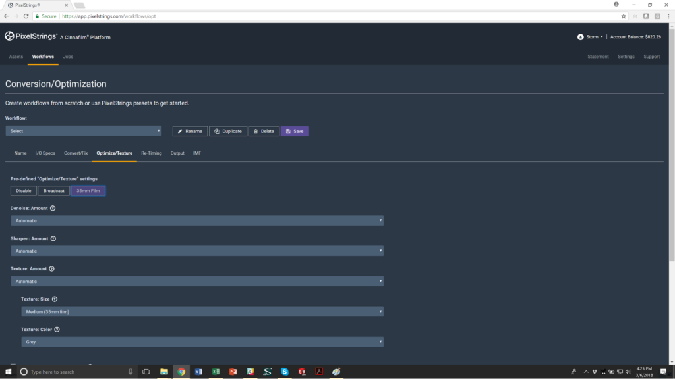Go to the Assets section
The width and height of the screenshot is (675, 379).
(16, 57)
